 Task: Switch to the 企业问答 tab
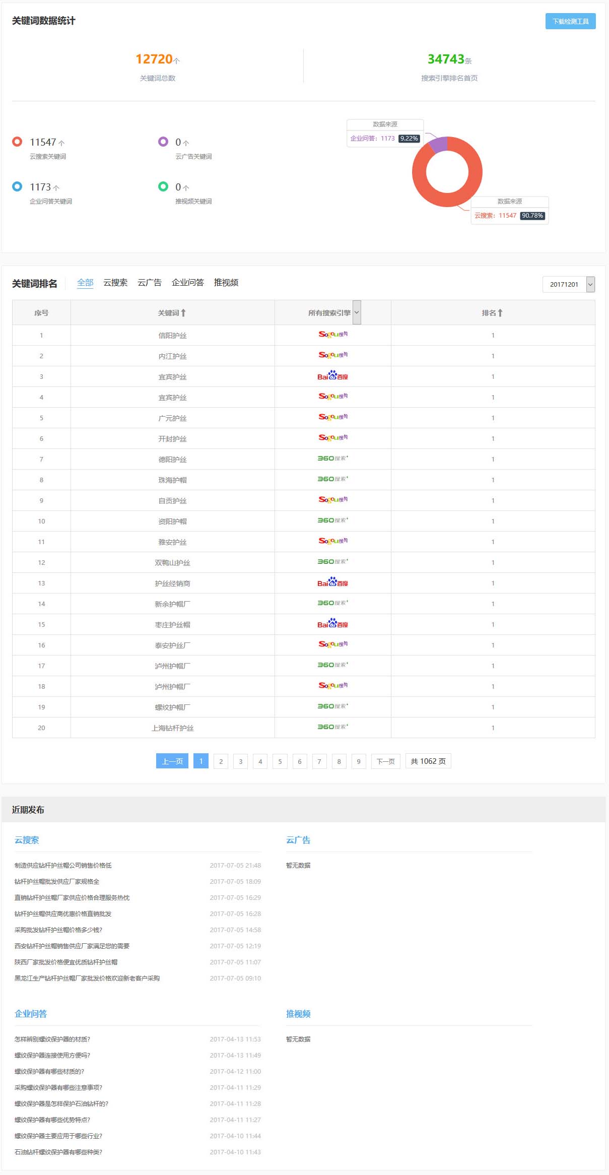click(187, 283)
